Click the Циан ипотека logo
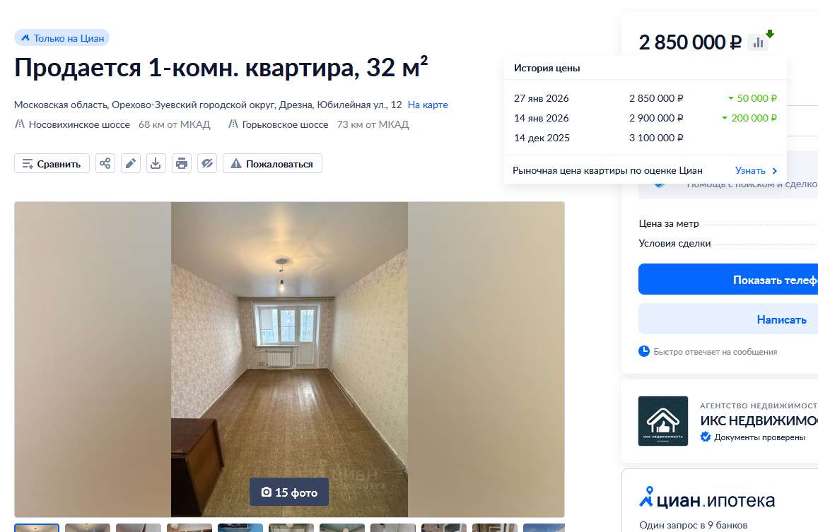The image size is (818, 532). point(707,500)
